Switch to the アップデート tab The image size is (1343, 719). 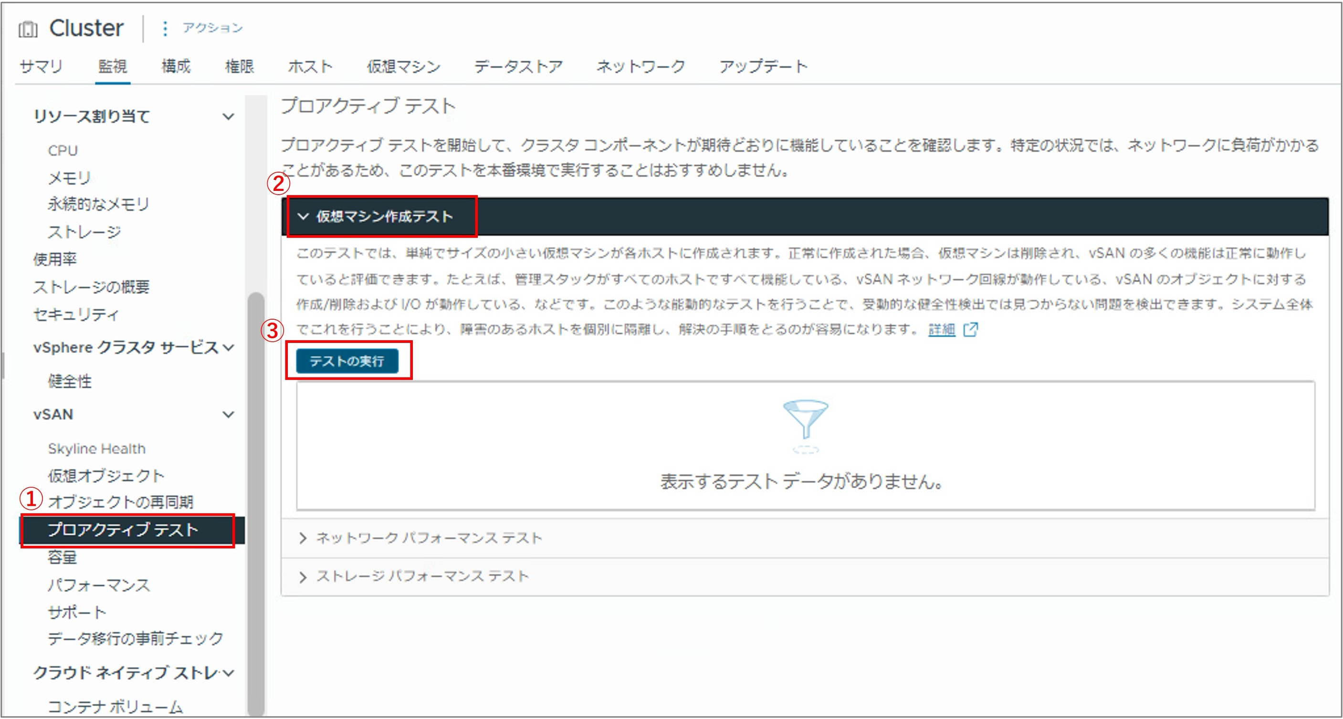[764, 66]
